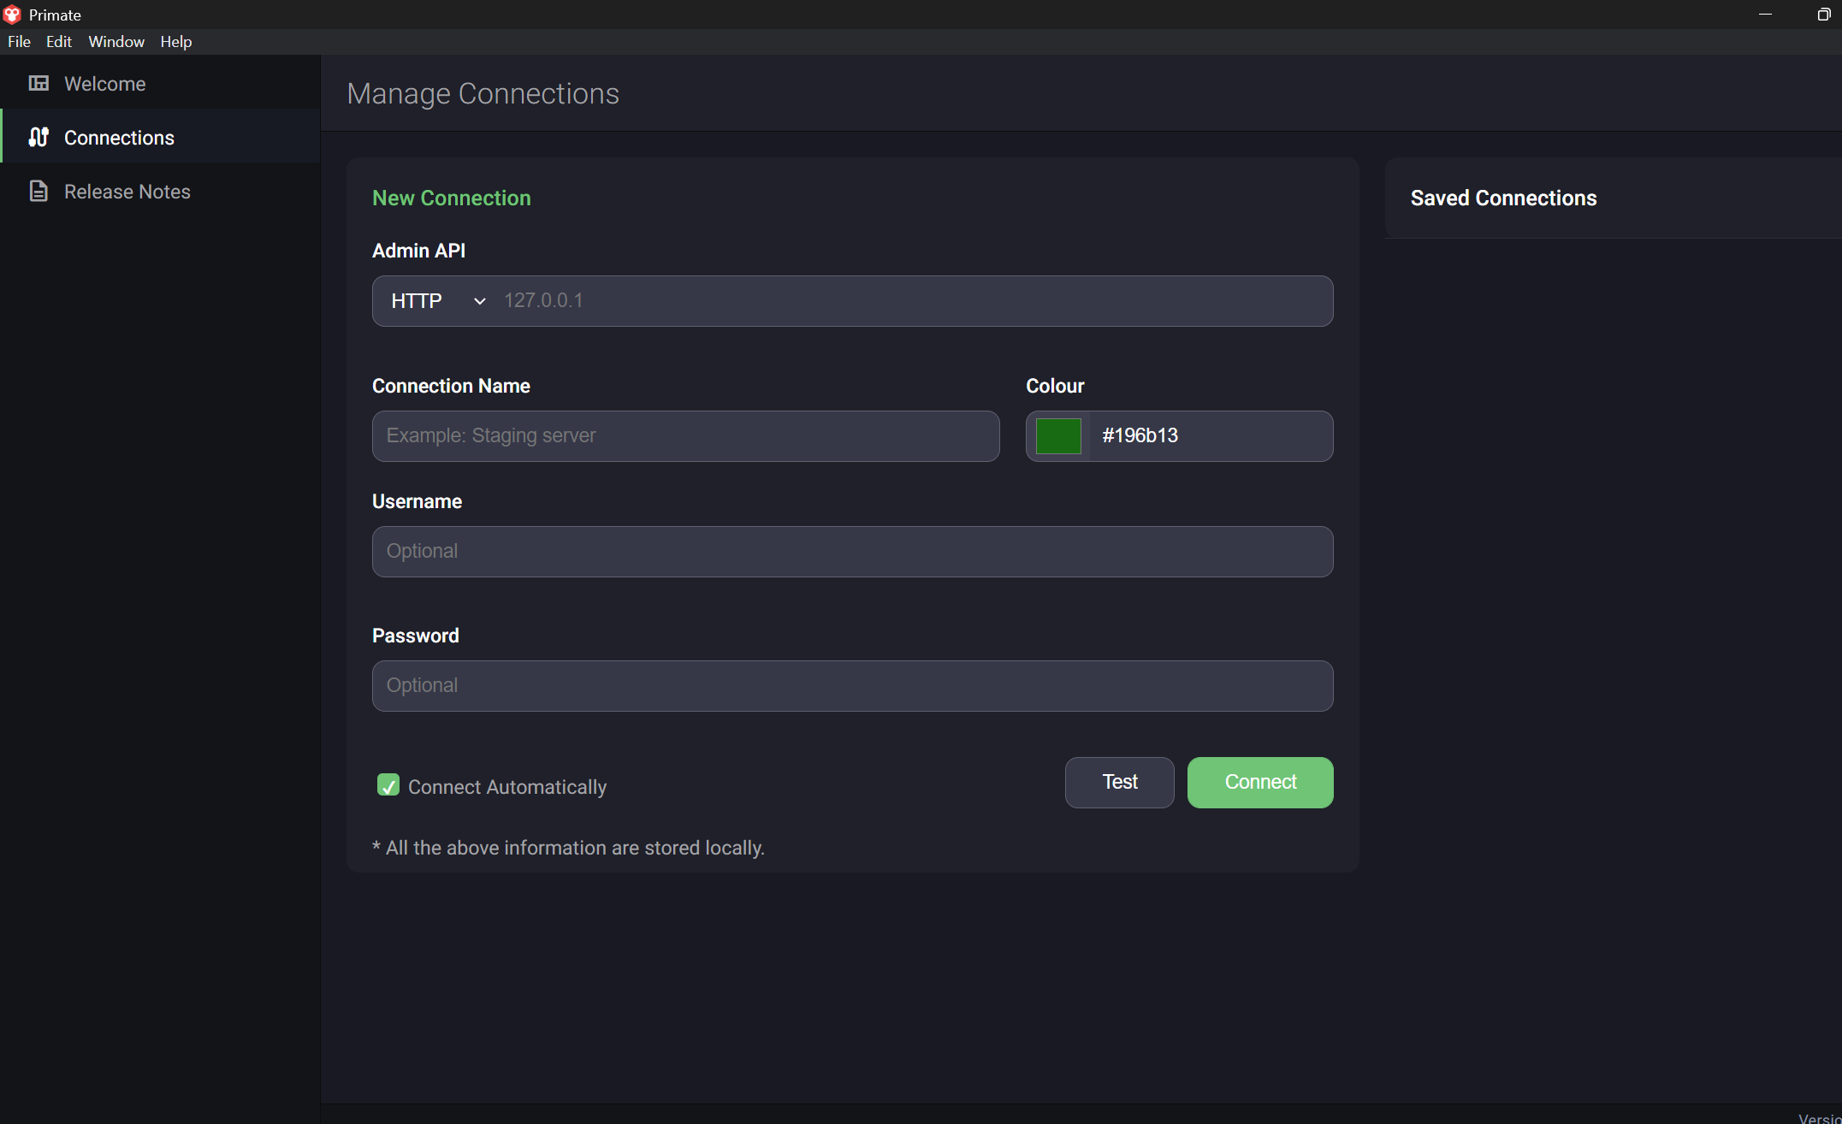Image resolution: width=1842 pixels, height=1124 pixels.
Task: Click the Welcome dashboard icon
Action: [38, 83]
